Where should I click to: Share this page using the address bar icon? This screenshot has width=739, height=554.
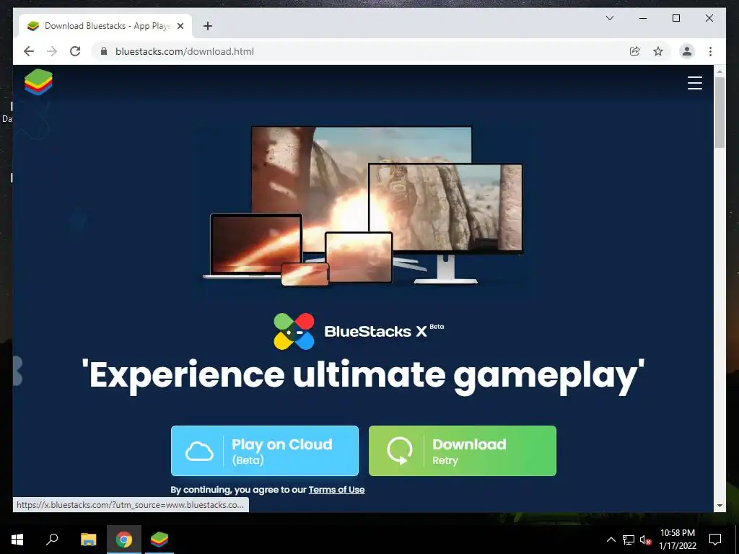click(635, 51)
